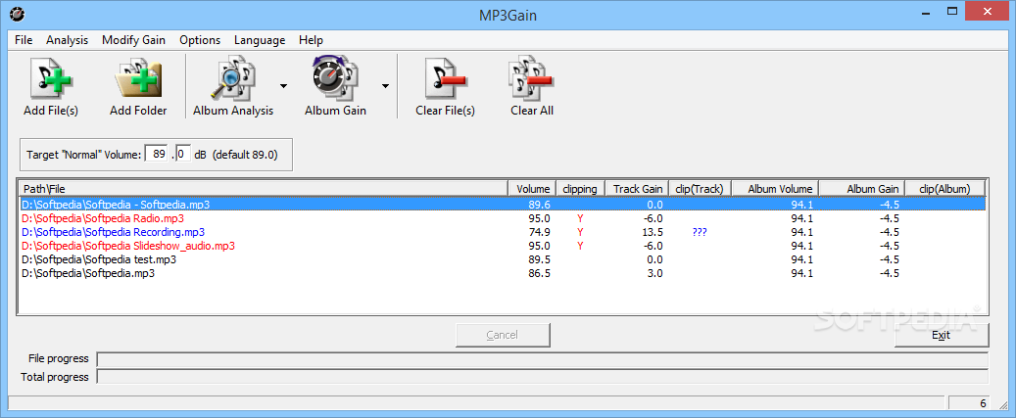Click the Total progress bar
The image size is (1016, 418).
[x=543, y=377]
